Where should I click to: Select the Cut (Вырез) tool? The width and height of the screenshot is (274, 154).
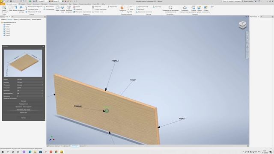click(57, 9)
